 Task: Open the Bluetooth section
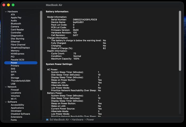16,24
